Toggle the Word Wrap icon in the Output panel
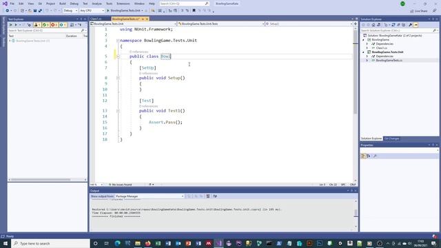The height and width of the screenshot is (248, 441). point(215,196)
